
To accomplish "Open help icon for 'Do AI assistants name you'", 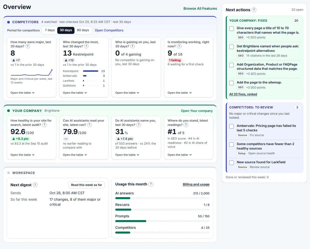I will [138, 125].
